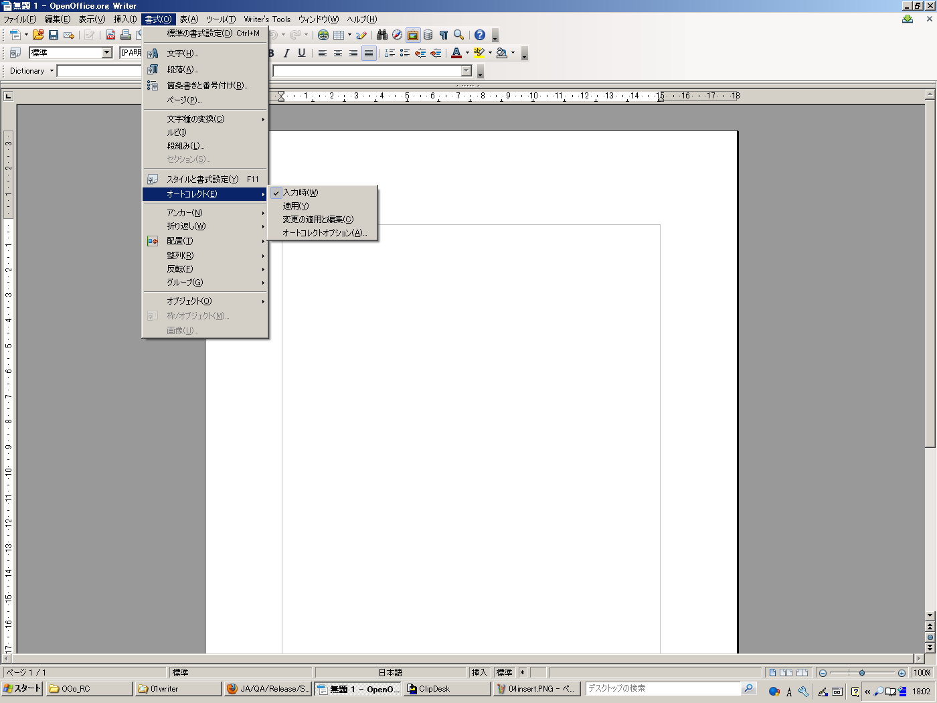This screenshot has height=703, width=937.
Task: Open the Writer's Tools menu
Action: point(267,19)
